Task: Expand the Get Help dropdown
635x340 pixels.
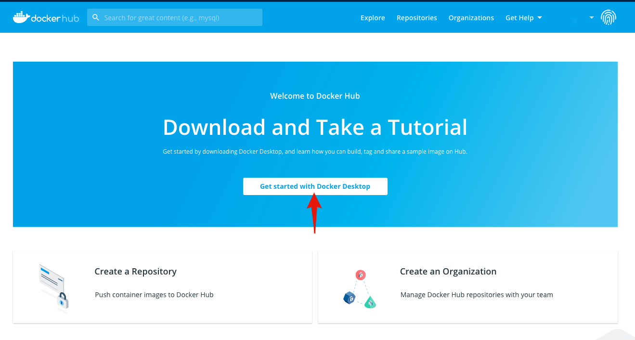Action: pos(524,18)
